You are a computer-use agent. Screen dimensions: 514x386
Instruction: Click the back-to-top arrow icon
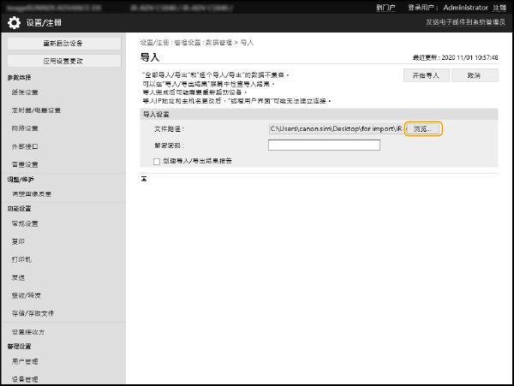pyautogui.click(x=144, y=179)
